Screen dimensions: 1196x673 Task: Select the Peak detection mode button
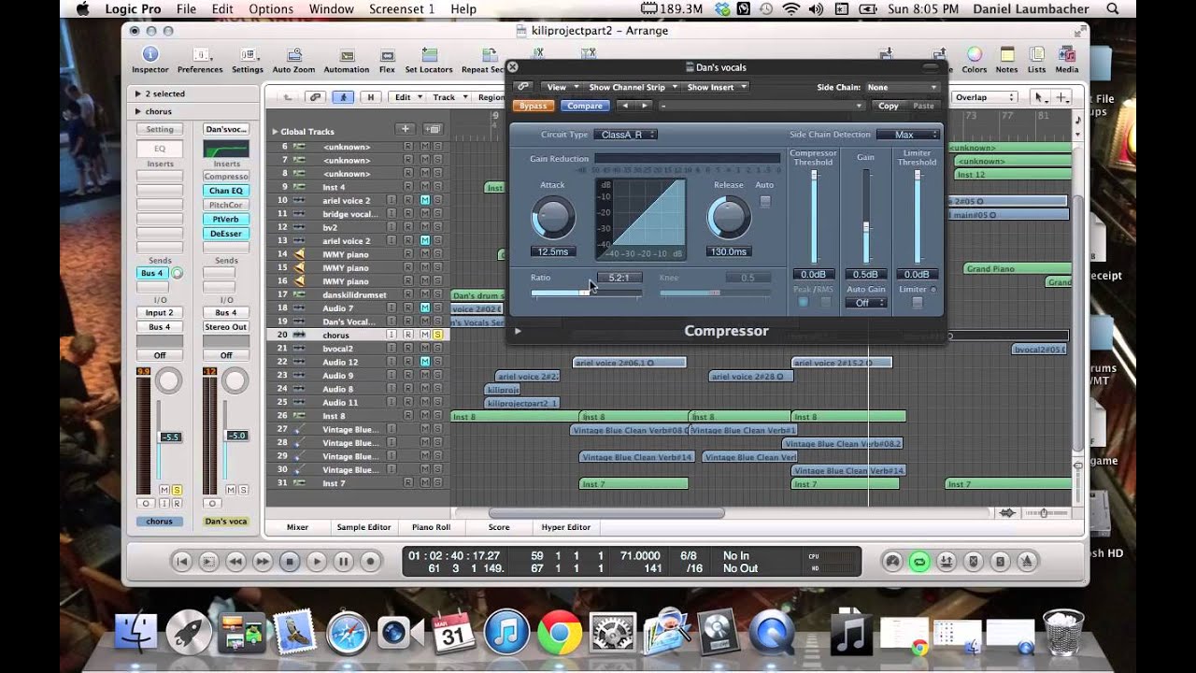803,302
